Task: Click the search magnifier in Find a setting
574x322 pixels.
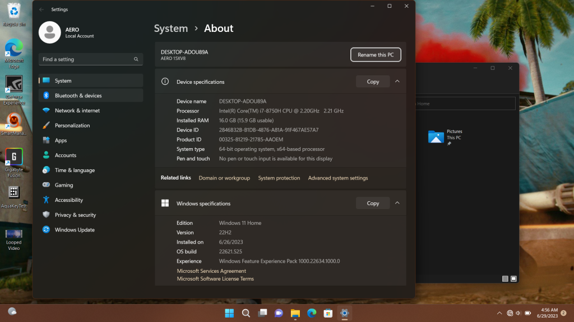Action: (136, 59)
